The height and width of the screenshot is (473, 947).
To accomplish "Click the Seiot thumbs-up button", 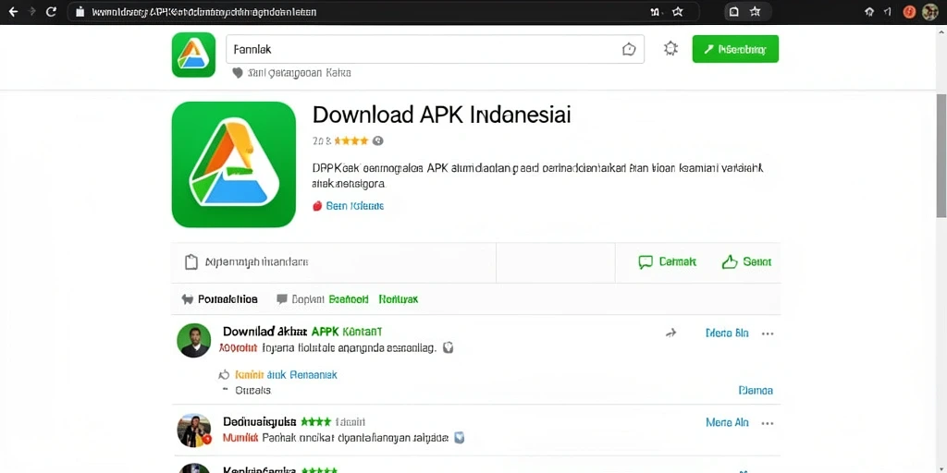I will (746, 261).
